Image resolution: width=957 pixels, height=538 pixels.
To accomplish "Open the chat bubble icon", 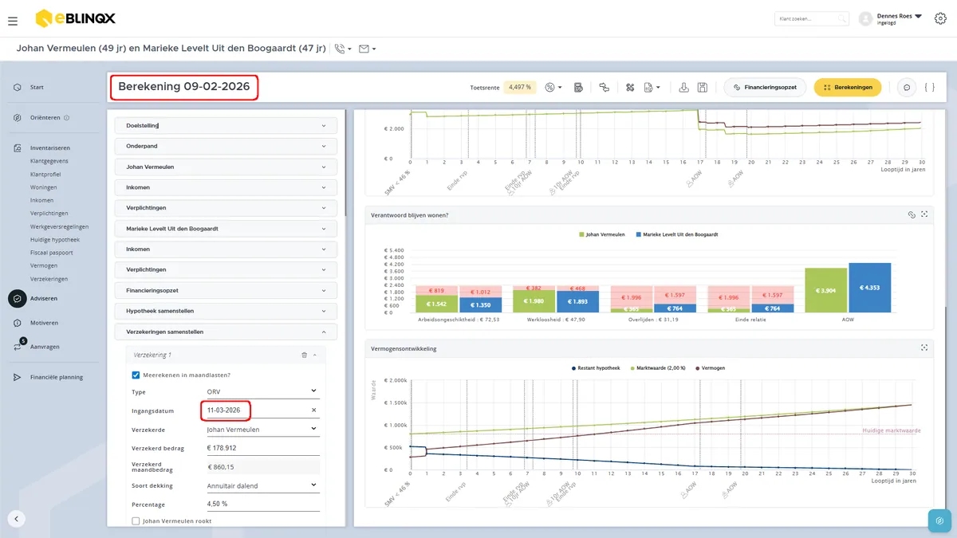I will click(907, 87).
